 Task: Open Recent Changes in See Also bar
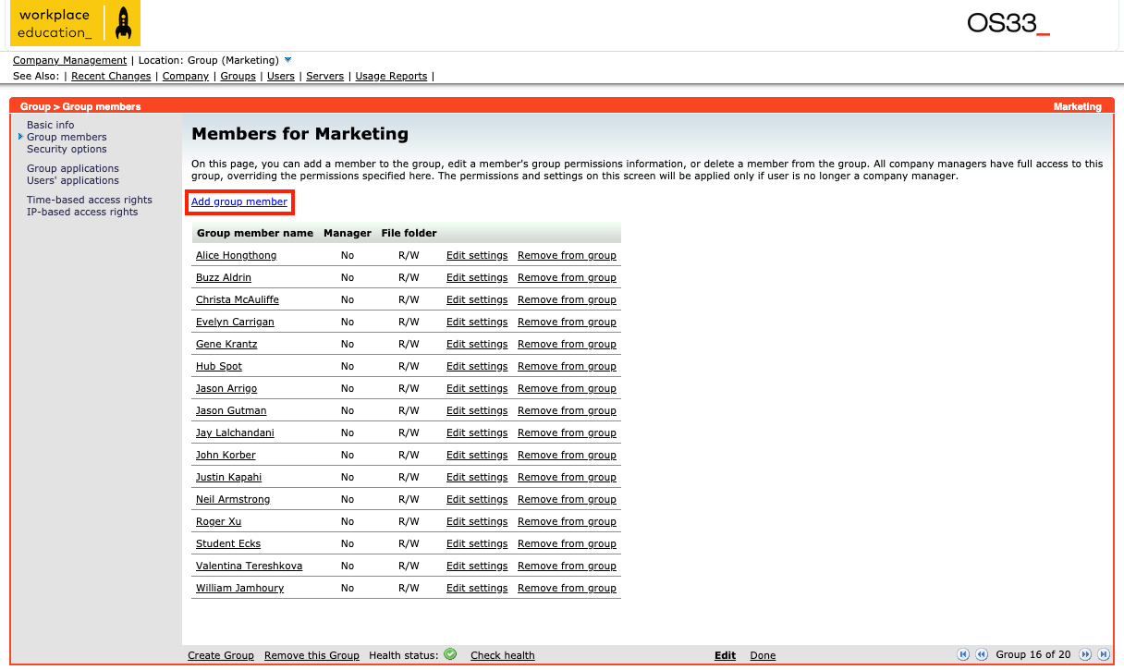pyautogui.click(x=111, y=76)
